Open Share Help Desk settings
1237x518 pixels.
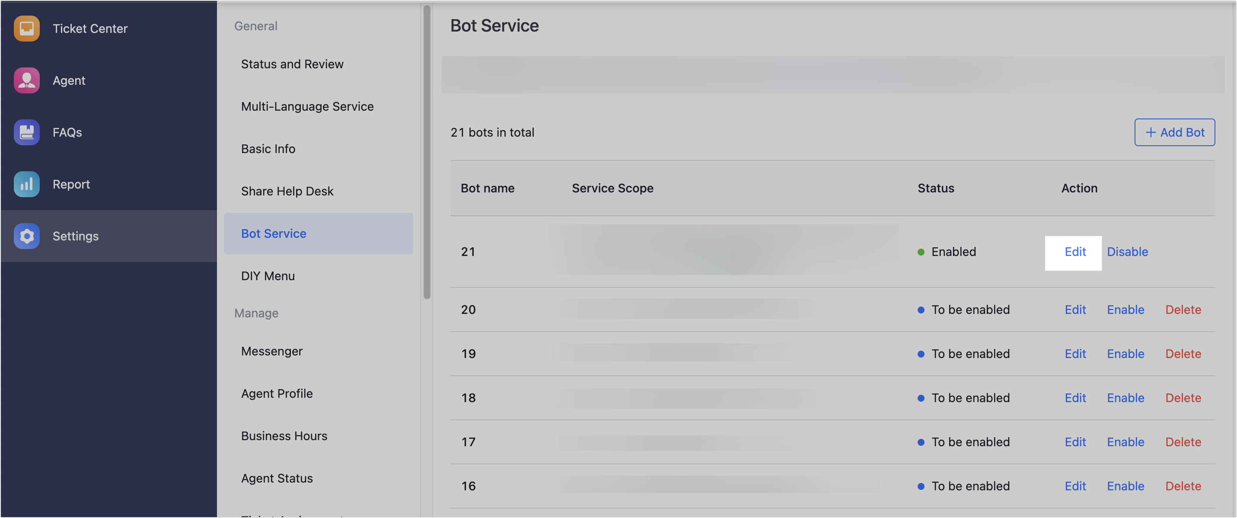tap(287, 191)
